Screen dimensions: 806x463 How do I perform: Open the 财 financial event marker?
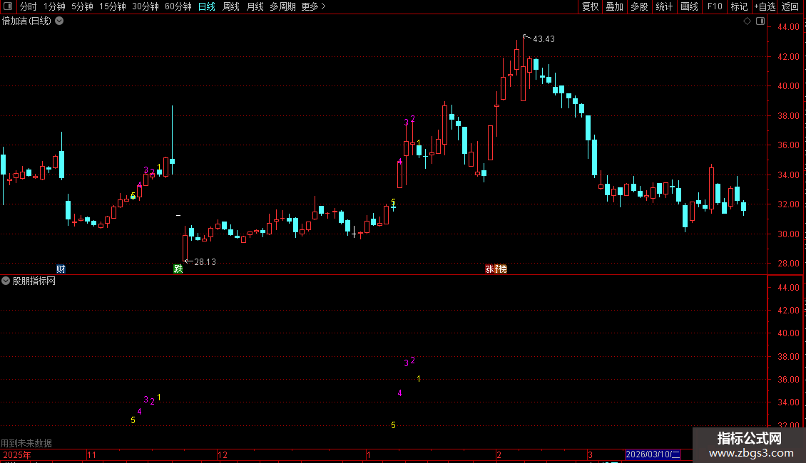(61, 269)
